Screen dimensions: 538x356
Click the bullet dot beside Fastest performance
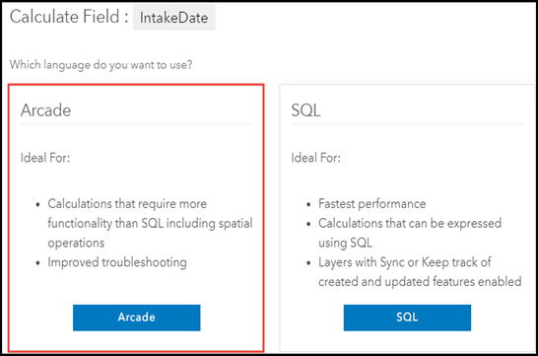[308, 204]
